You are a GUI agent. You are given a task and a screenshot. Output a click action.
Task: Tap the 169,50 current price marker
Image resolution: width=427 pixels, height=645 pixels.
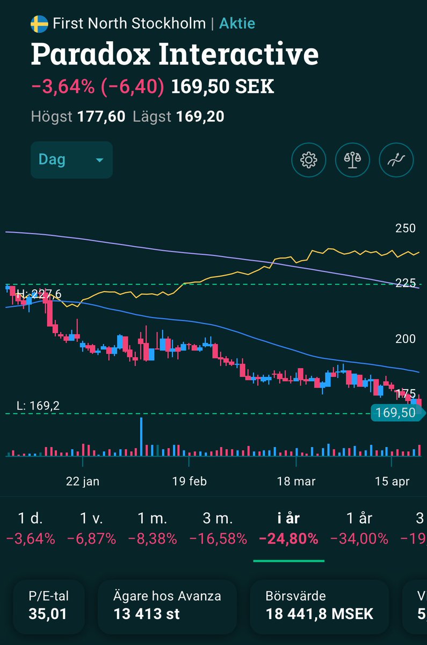click(397, 413)
